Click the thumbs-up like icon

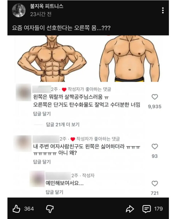click(16, 209)
